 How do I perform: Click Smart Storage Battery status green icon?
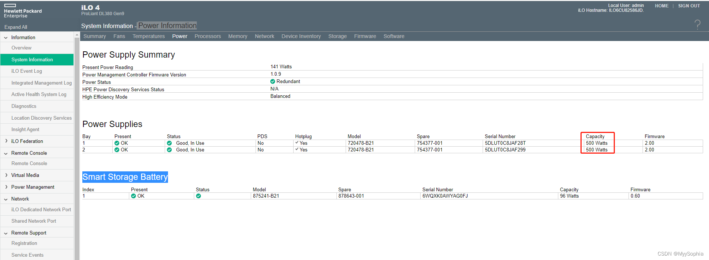198,196
